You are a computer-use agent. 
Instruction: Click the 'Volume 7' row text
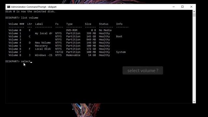pyautogui.click(x=15, y=52)
